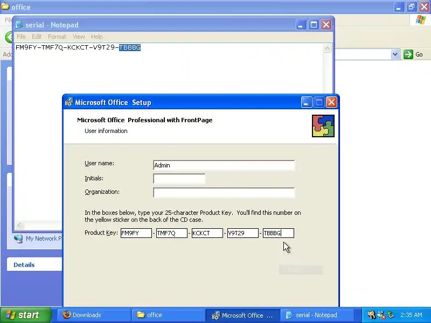Open the Start menu
The image size is (431, 323).
click(26, 315)
